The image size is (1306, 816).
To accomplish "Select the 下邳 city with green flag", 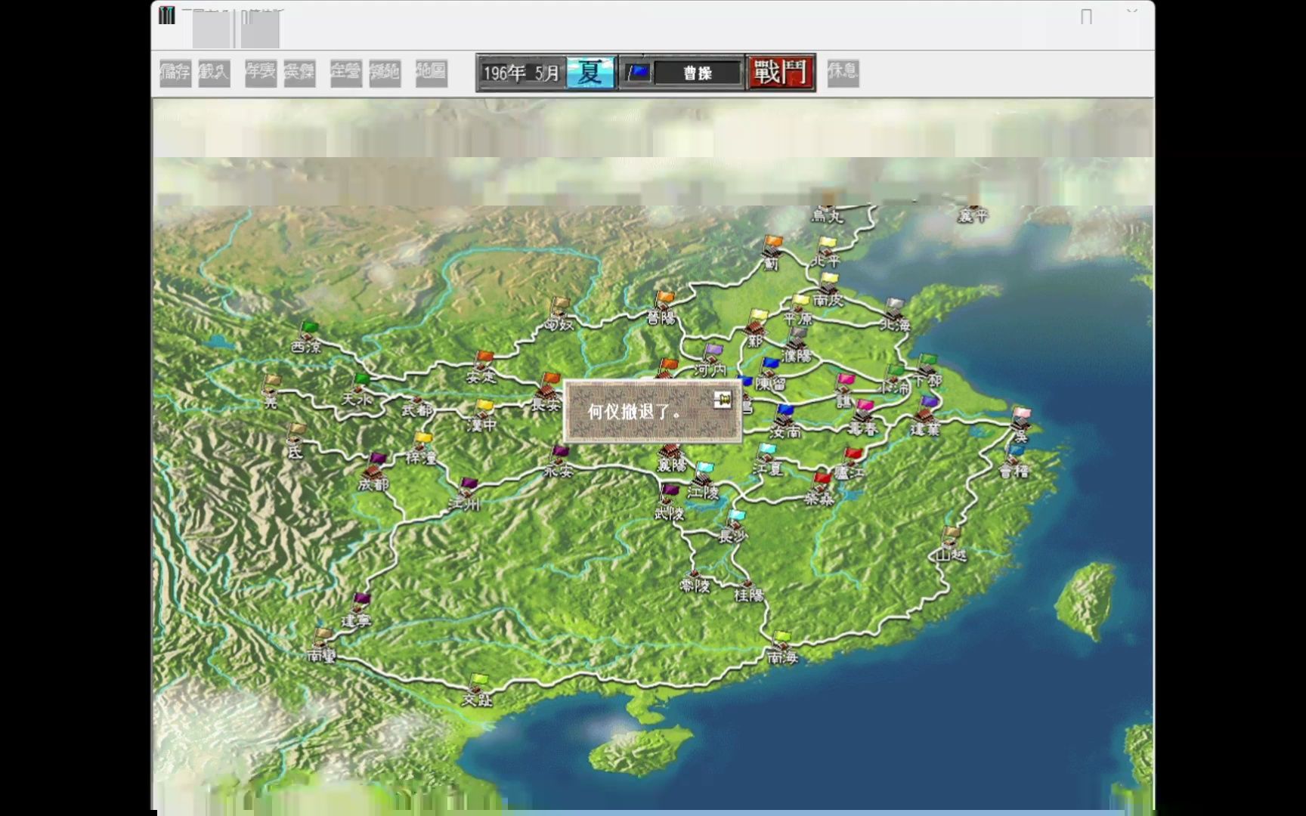I will click(x=927, y=371).
